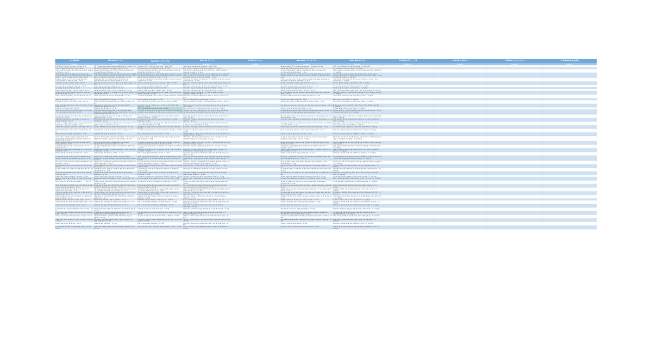Select last row cell in Korean column
This screenshot has height=342, width=652.
click(x=357, y=227)
